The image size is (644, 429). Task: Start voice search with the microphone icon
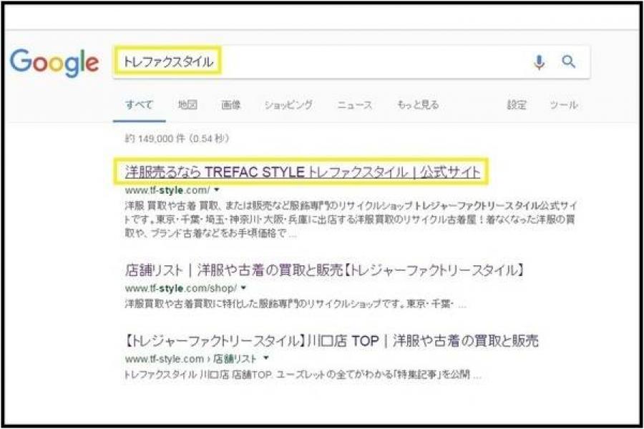[x=540, y=62]
